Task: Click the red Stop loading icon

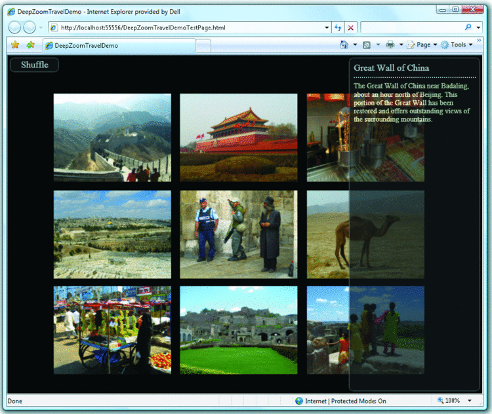Action: [x=351, y=28]
